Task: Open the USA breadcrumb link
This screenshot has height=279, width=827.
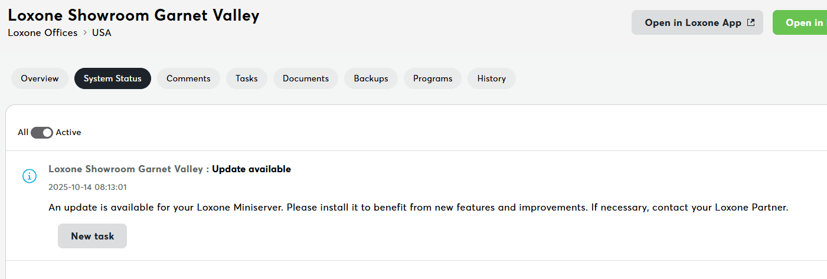Action: coord(102,32)
